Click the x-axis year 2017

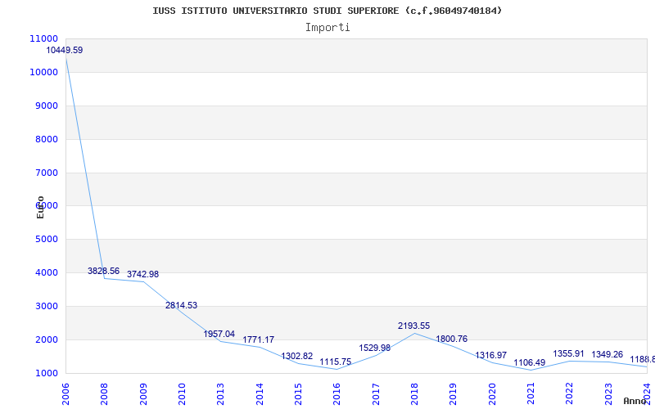point(376,394)
